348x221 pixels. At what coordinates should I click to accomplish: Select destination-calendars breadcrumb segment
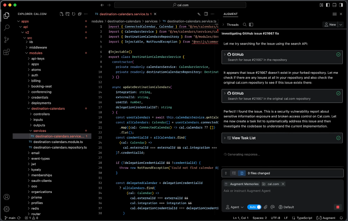[124, 21]
